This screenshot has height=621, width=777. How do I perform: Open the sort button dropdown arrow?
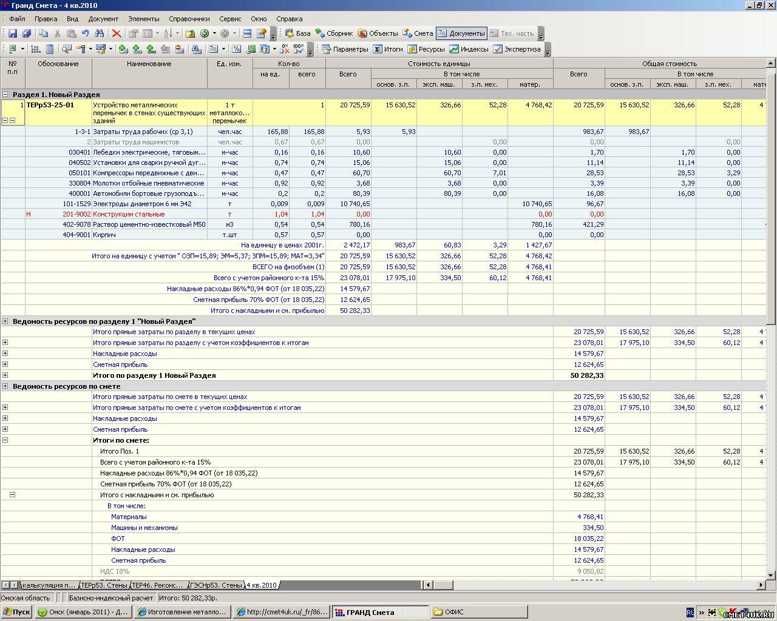[x=177, y=33]
